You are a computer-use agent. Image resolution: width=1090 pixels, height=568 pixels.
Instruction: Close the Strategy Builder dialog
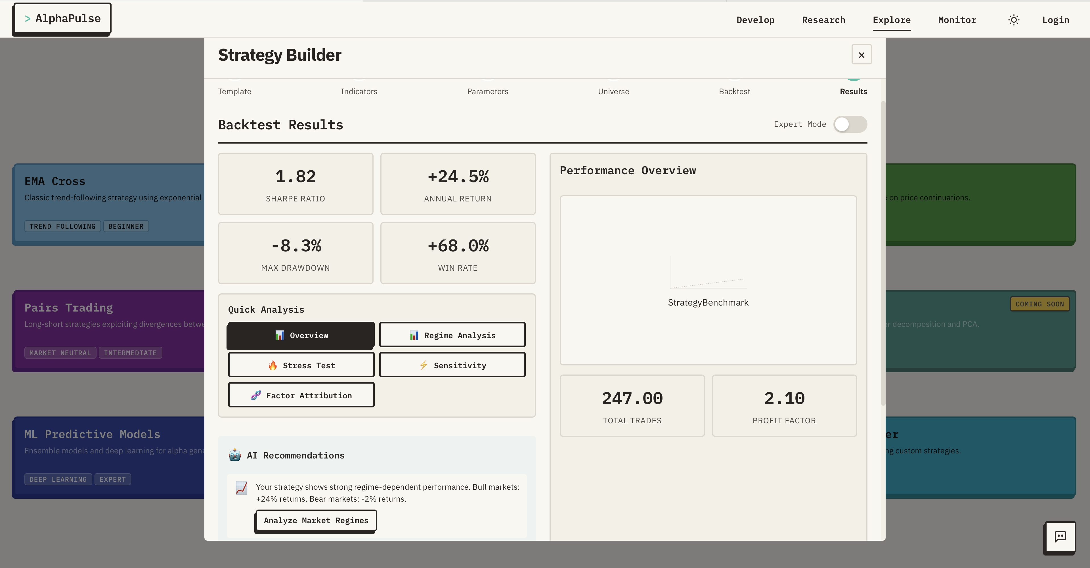861,54
